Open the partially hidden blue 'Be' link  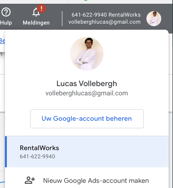click(2, 41)
